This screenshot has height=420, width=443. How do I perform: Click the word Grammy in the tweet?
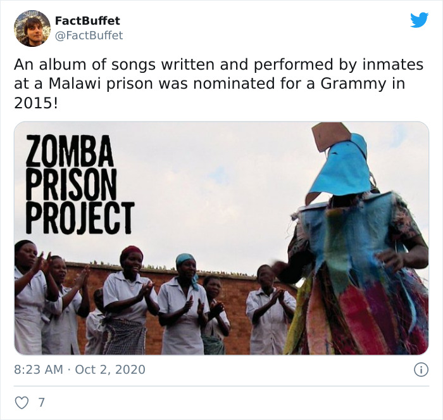point(353,84)
